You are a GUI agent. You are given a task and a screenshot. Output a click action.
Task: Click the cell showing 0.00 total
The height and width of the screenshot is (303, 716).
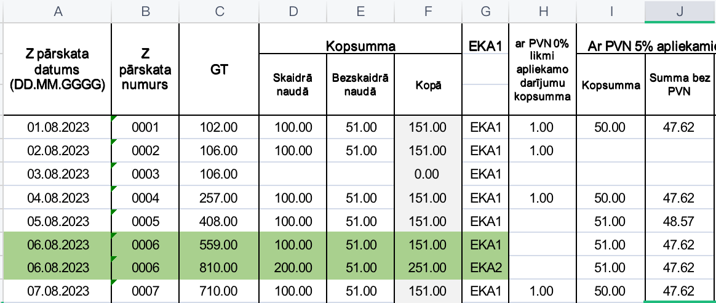428,174
